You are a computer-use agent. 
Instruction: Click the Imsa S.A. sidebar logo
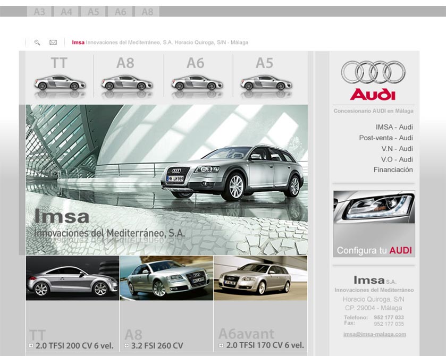pos(375,280)
